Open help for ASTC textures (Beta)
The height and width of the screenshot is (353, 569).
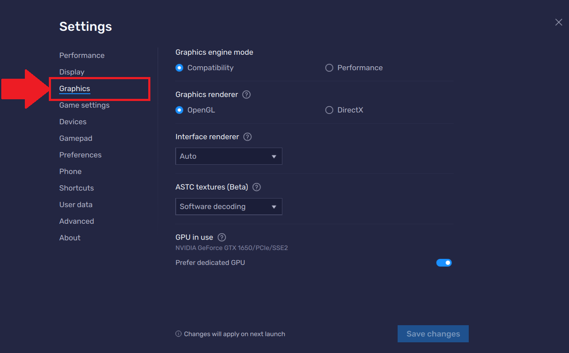coord(256,187)
